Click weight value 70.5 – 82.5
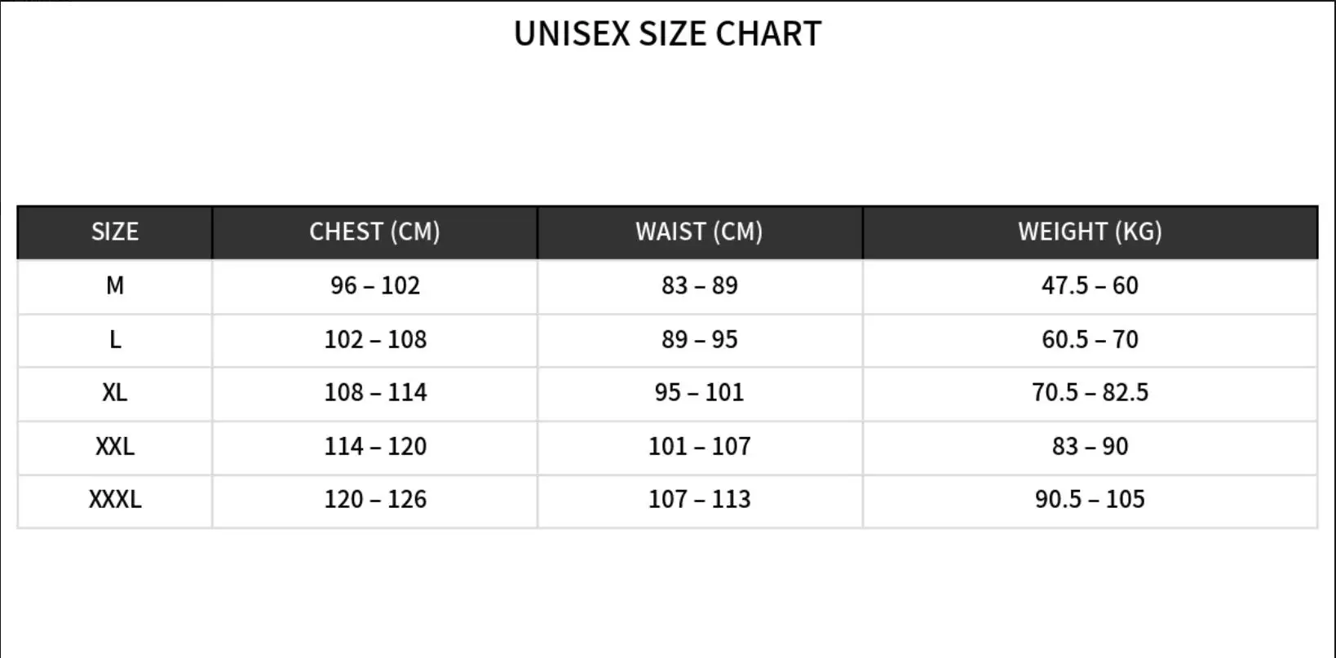Screen dimensions: 1336x658 1090,392
